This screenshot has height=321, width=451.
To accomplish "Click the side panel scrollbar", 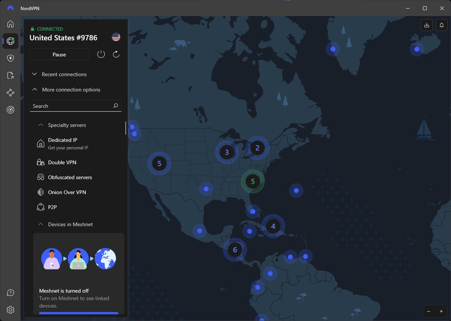I will pyautogui.click(x=126, y=128).
